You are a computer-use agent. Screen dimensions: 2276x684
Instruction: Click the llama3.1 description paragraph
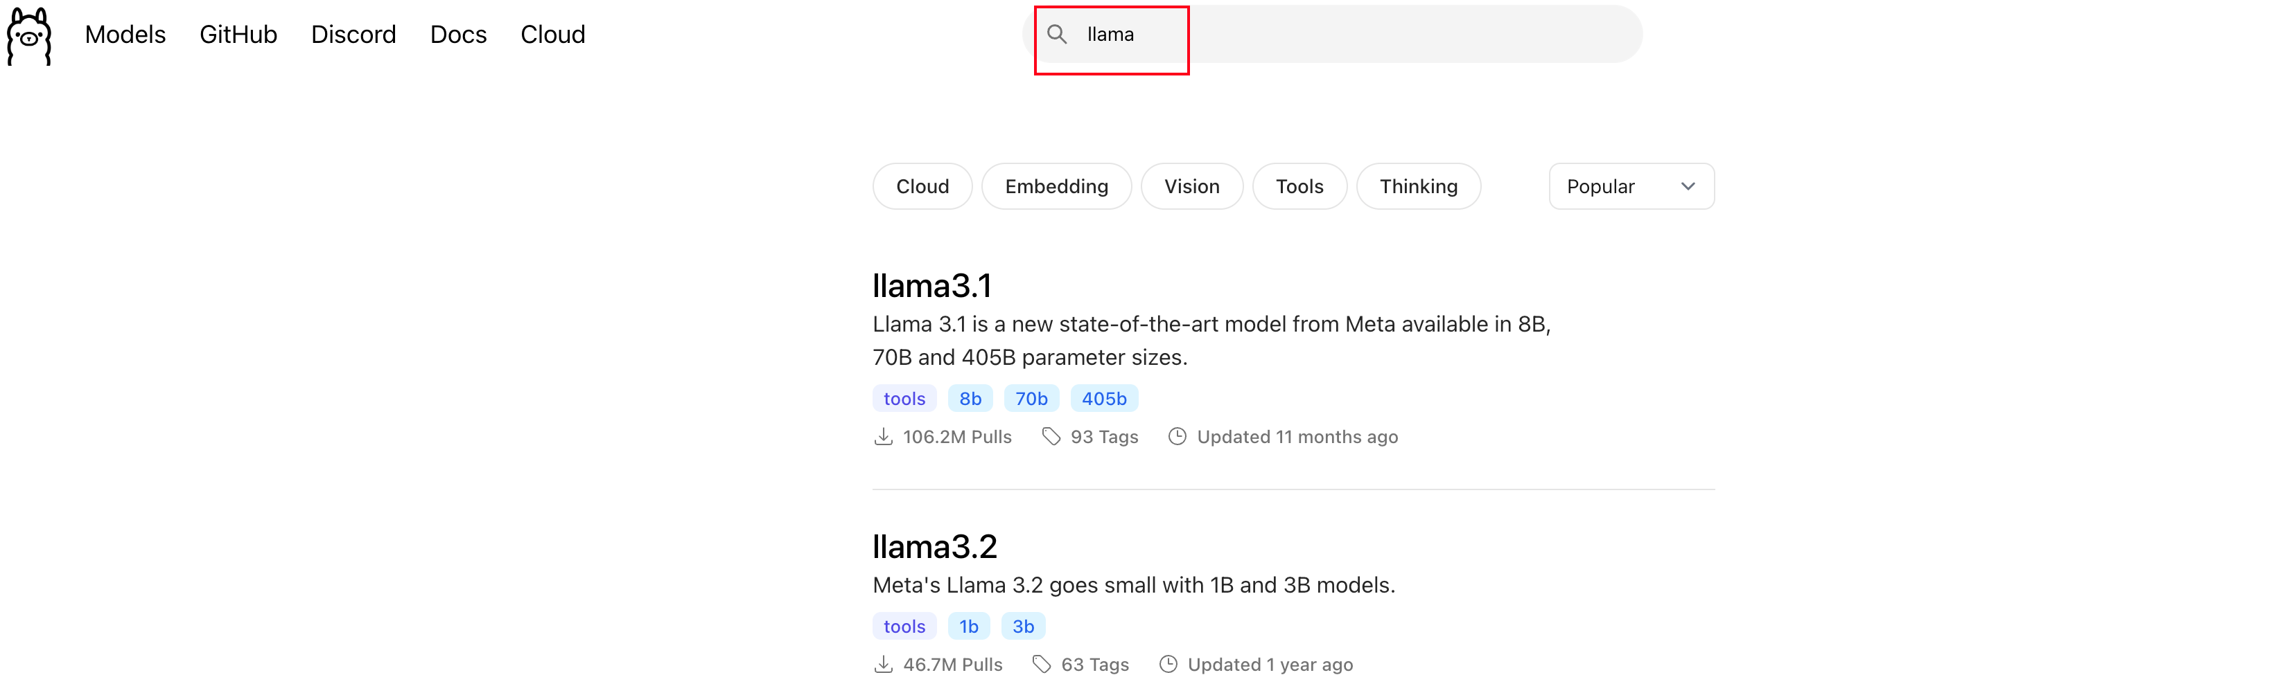1211,341
